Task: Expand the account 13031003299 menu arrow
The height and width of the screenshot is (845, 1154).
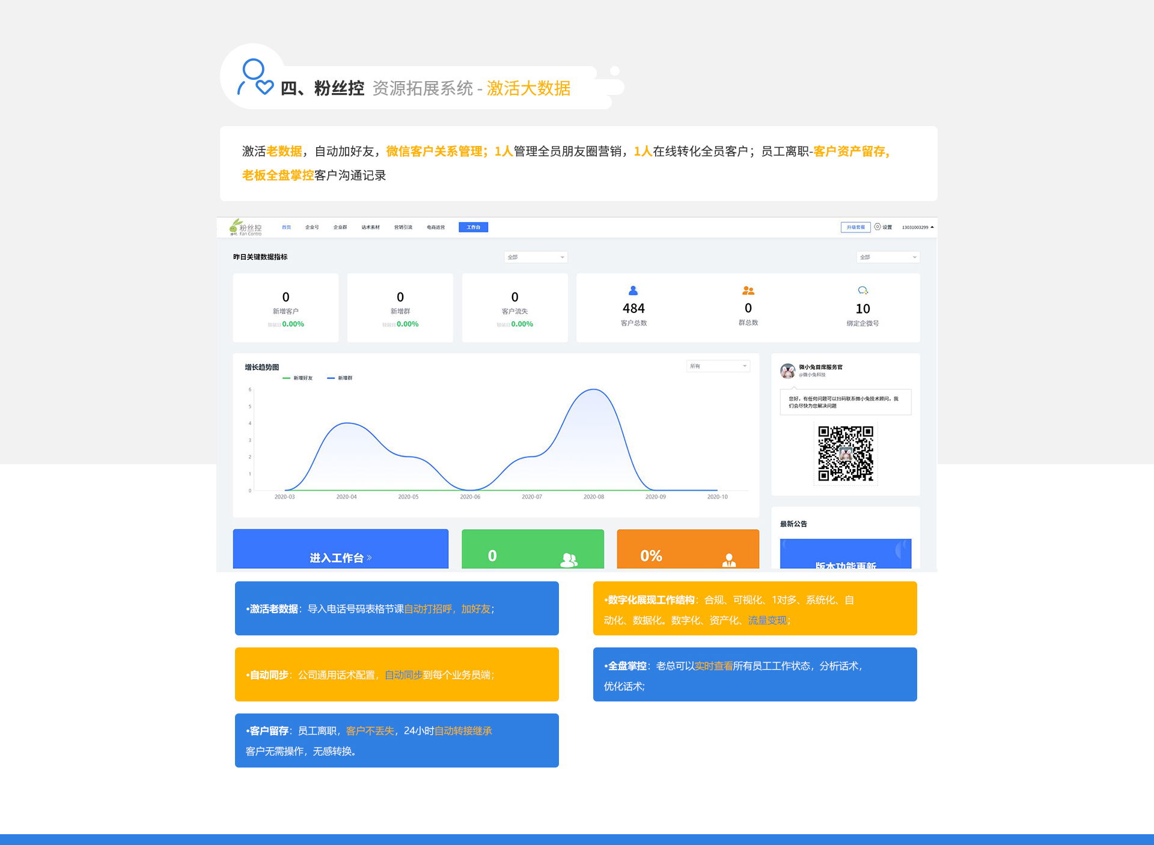Action: coord(932,227)
